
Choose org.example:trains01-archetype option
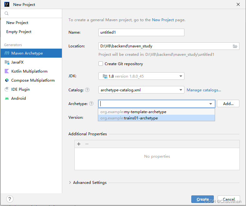156,118
